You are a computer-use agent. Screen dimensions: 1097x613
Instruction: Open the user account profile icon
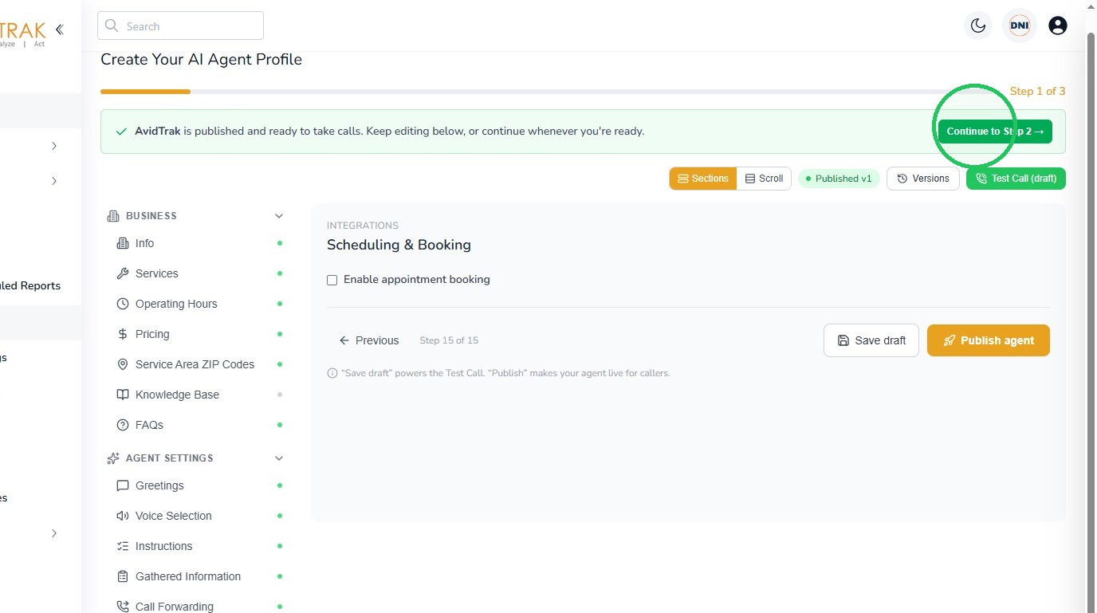1058,26
